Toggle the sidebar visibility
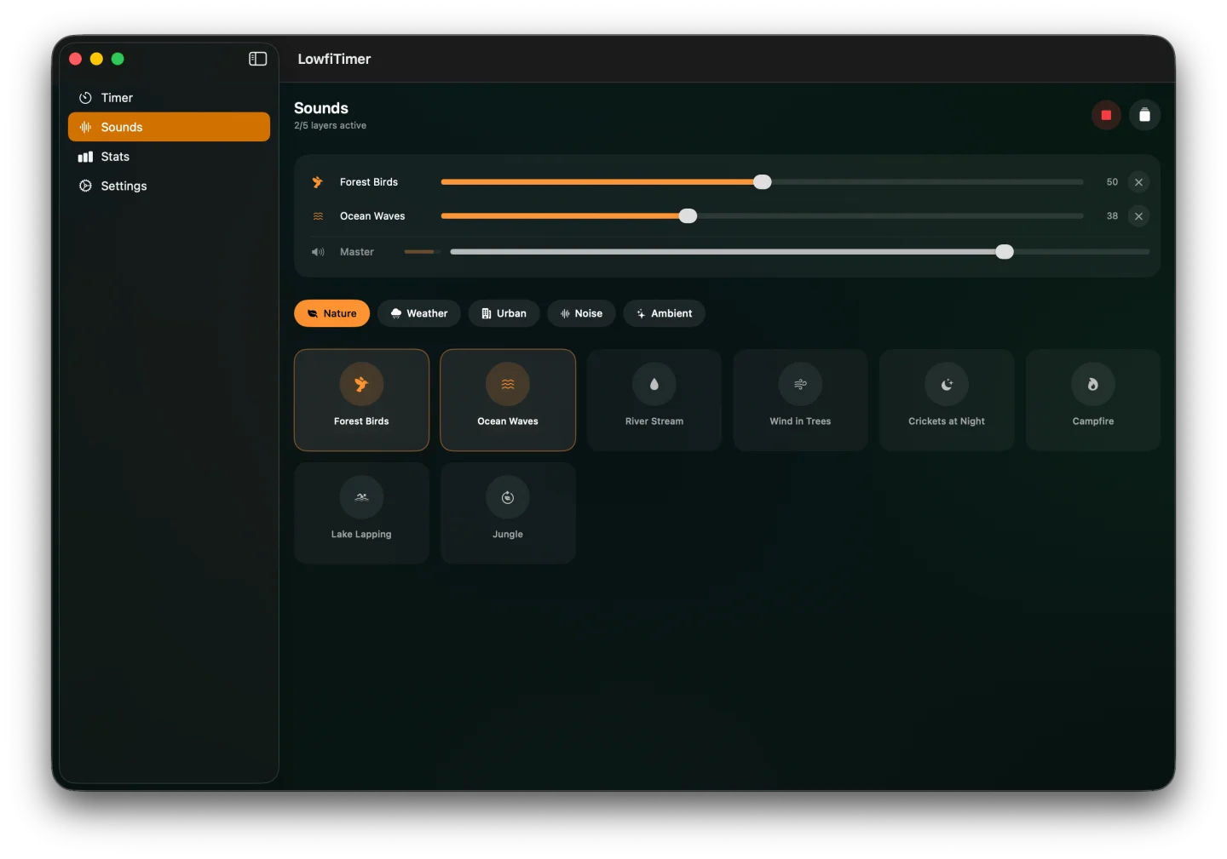 coord(257,59)
